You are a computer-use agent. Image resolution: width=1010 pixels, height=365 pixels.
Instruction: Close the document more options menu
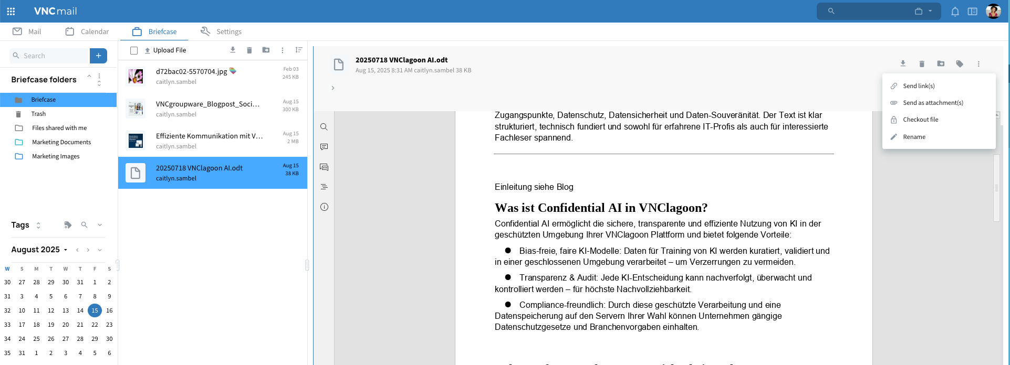click(978, 64)
